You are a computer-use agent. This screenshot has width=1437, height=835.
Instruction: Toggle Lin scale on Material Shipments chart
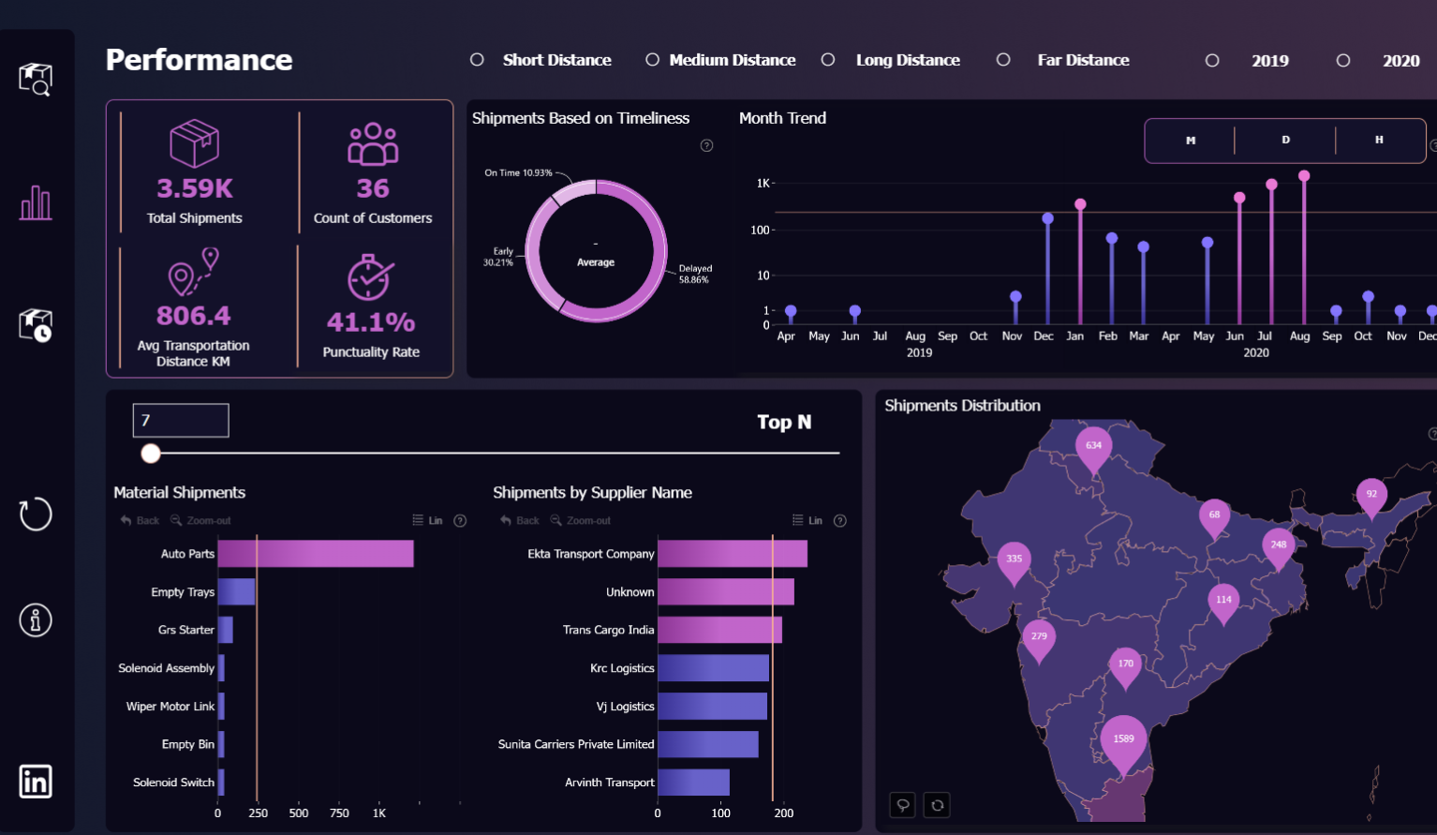click(427, 520)
